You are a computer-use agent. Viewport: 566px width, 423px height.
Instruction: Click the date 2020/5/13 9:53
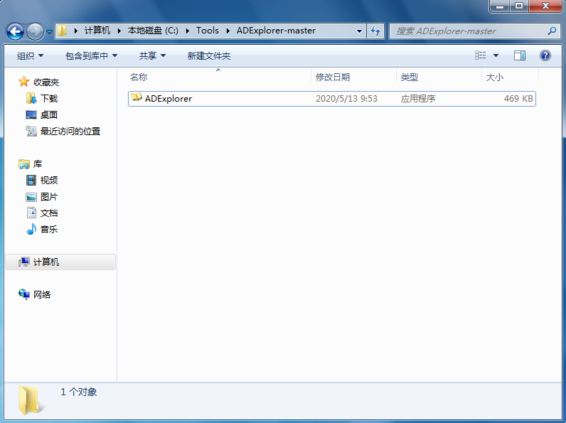click(346, 99)
